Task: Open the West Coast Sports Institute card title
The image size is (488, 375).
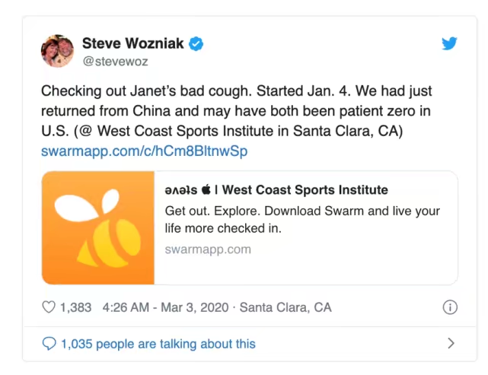Action: pos(305,190)
